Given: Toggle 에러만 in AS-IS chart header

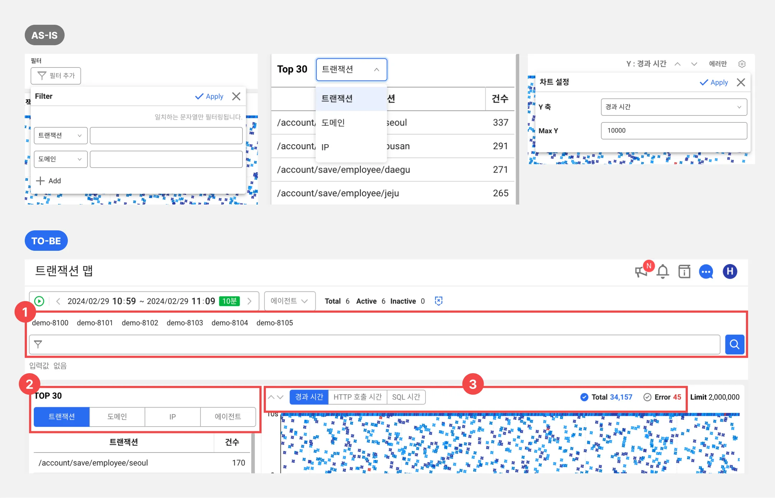Looking at the screenshot, I should 718,64.
